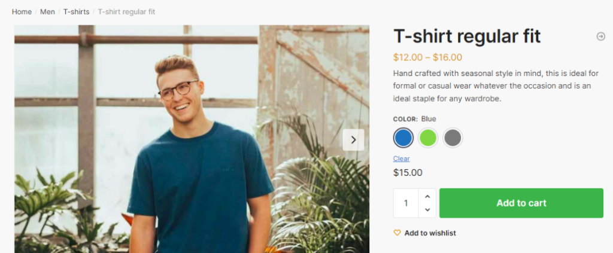Decrease quantity with the down arrow

click(x=427, y=210)
